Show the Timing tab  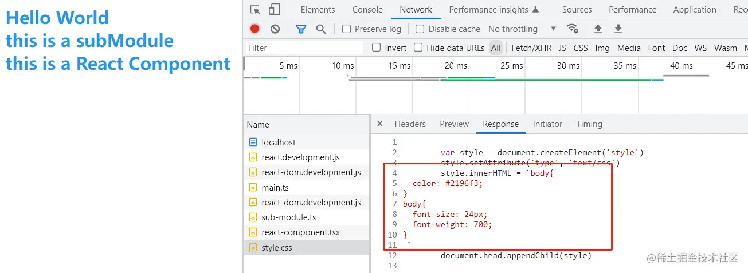589,124
